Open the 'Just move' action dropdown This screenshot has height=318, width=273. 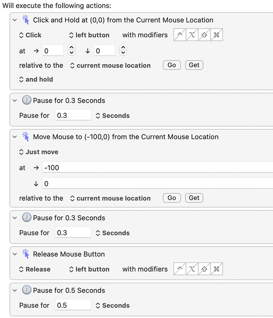pyautogui.click(x=39, y=152)
